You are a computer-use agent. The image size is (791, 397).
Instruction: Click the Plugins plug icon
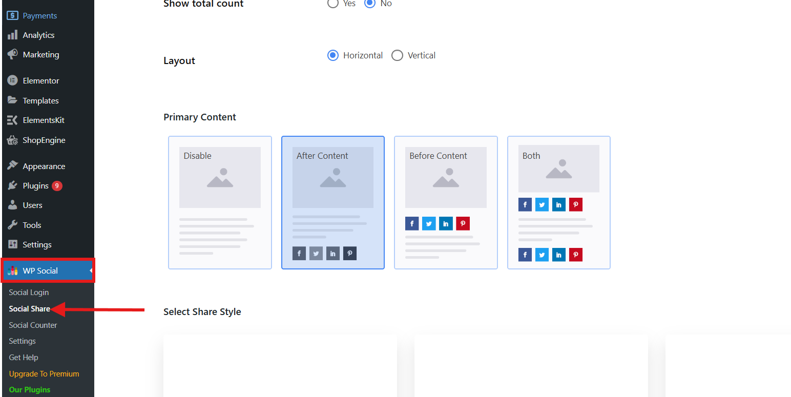tap(12, 185)
